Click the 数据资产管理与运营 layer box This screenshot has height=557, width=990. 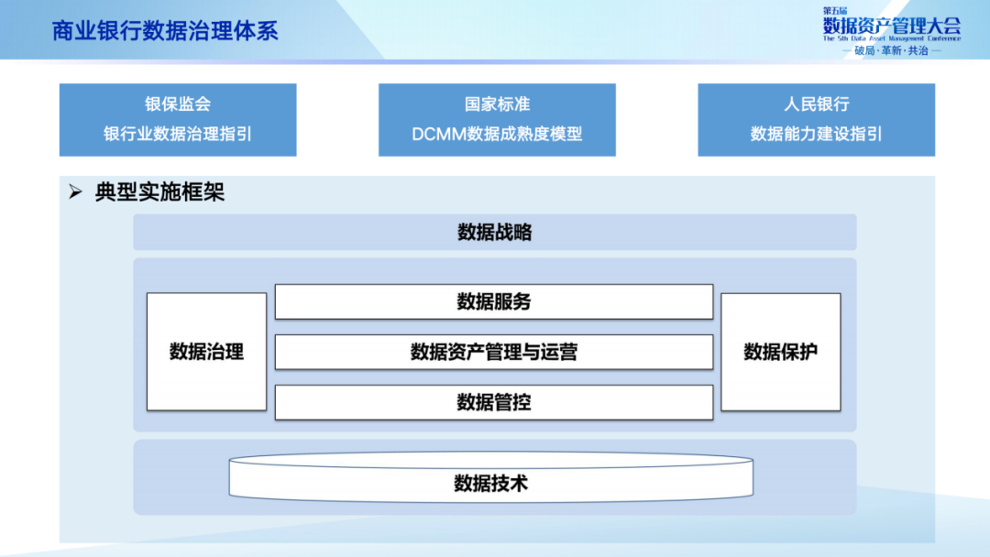[x=494, y=352]
